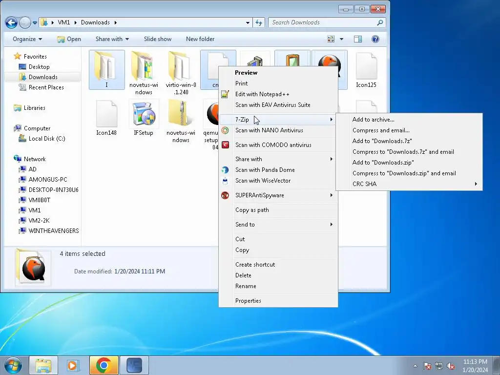The image size is (500, 375).
Task: Click the Back navigation arrow
Action: click(x=12, y=22)
